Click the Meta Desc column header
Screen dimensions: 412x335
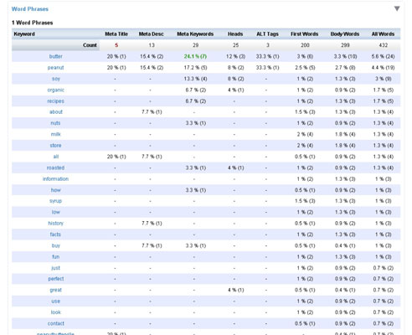pos(152,34)
